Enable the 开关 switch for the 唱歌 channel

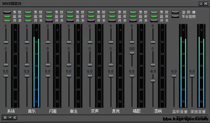click(133, 21)
